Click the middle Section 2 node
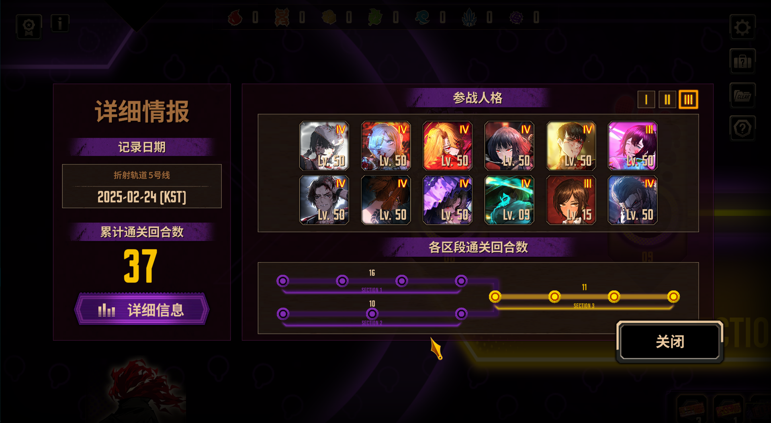 [x=372, y=313]
